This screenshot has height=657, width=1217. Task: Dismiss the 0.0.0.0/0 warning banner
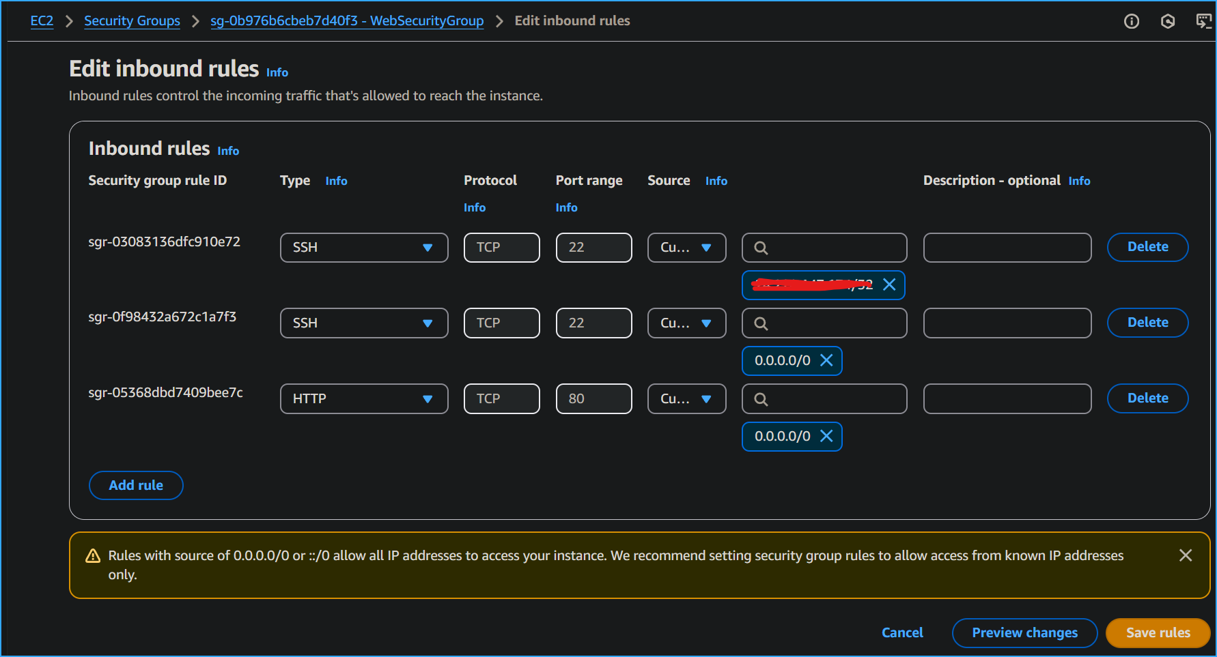click(1186, 555)
